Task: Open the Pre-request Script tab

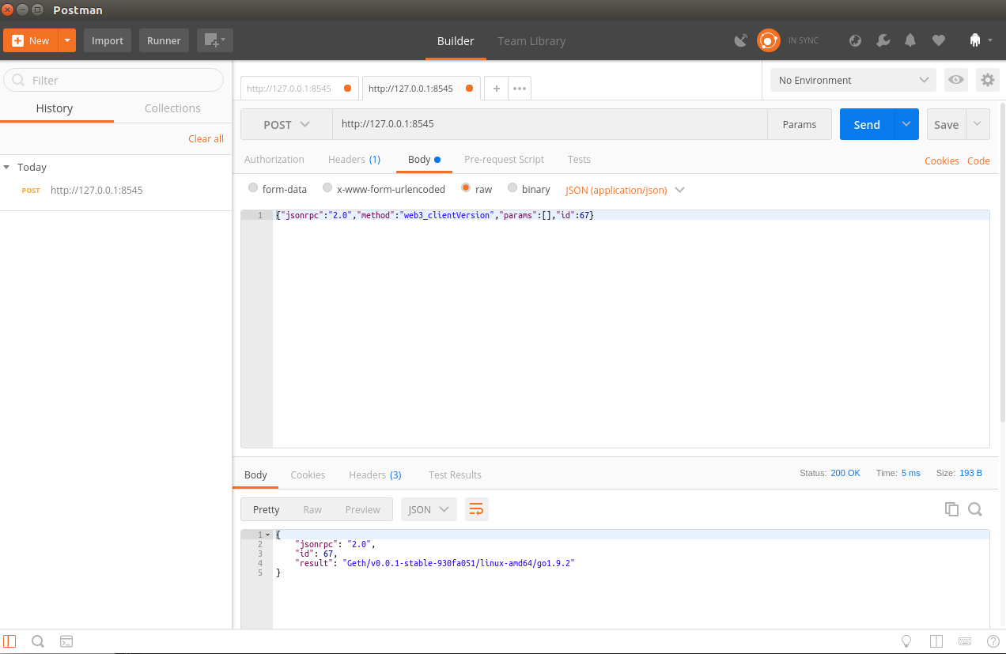Action: tap(504, 159)
